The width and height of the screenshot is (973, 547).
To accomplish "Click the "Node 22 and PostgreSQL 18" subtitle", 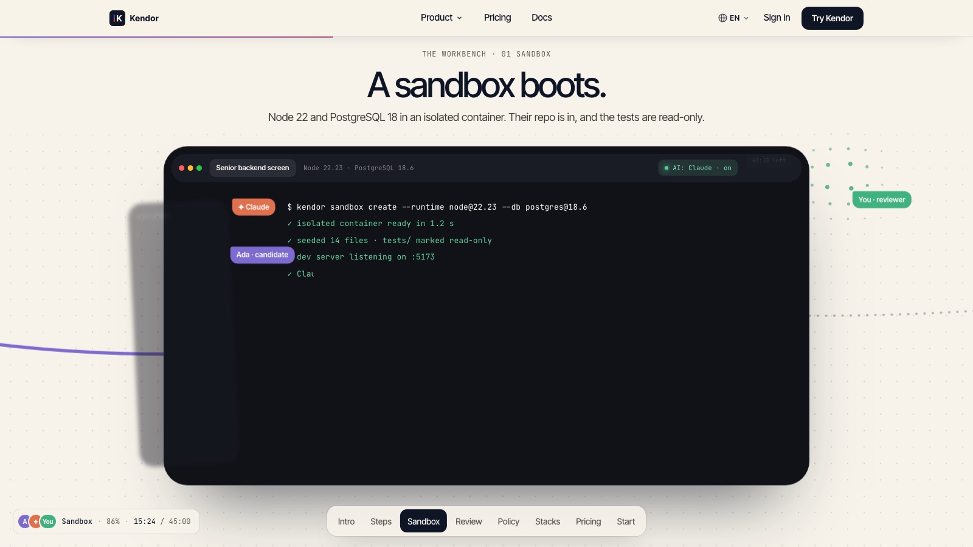I will pyautogui.click(x=486, y=117).
